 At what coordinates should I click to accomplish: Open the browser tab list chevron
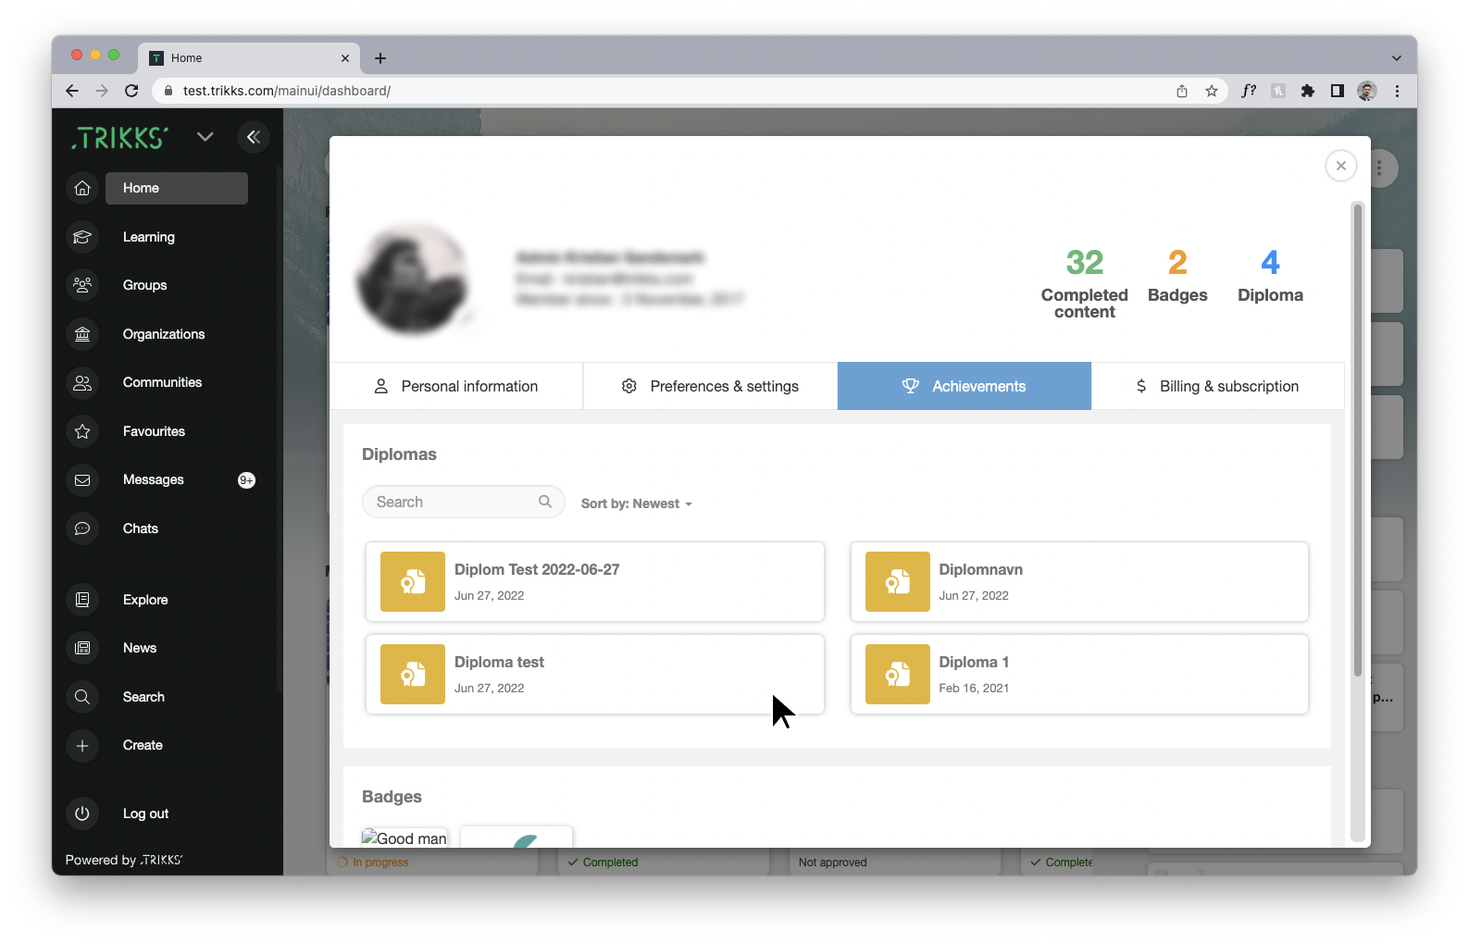[1396, 57]
